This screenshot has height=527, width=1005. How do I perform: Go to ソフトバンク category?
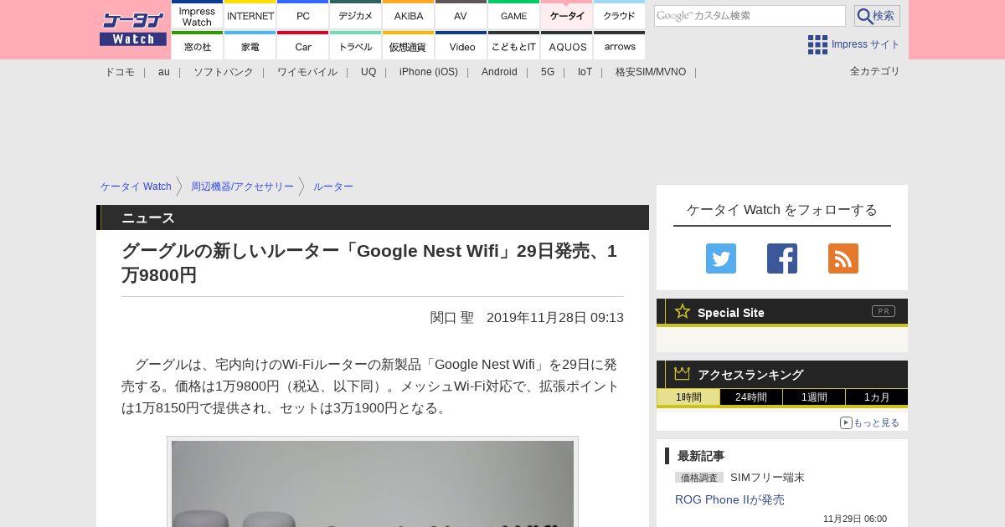(x=224, y=72)
